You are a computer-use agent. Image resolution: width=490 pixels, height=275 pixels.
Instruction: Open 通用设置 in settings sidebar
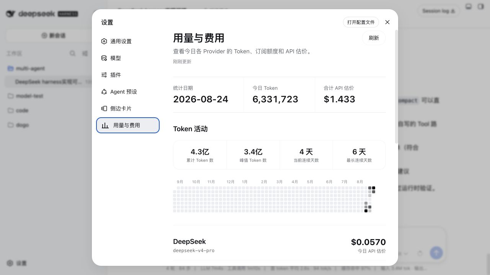(x=128, y=41)
